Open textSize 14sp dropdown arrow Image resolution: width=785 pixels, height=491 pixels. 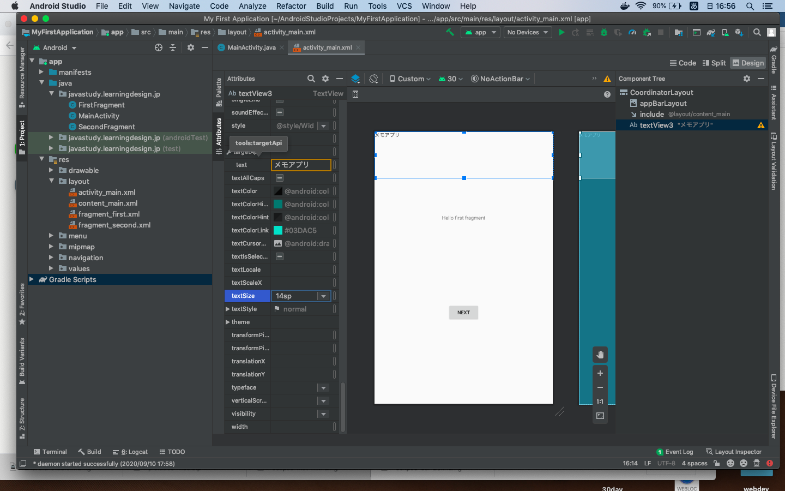pyautogui.click(x=323, y=296)
